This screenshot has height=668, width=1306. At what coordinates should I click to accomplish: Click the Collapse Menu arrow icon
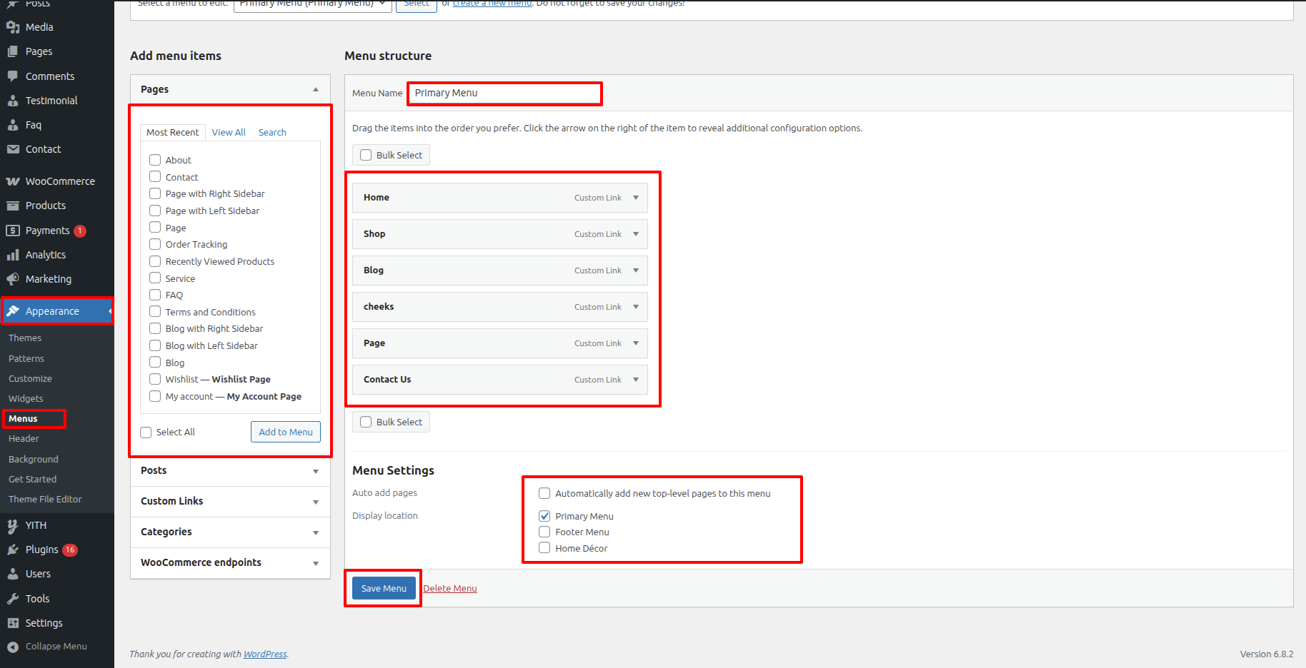click(x=13, y=647)
